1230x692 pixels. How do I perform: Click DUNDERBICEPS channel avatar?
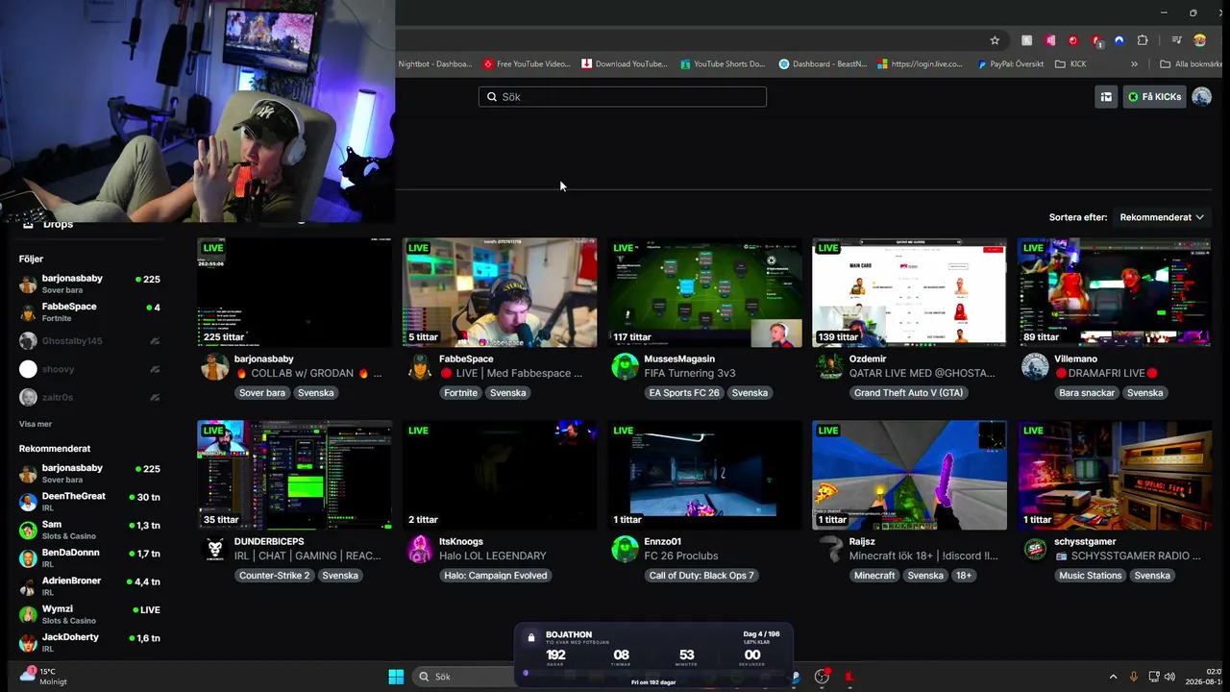214,549
